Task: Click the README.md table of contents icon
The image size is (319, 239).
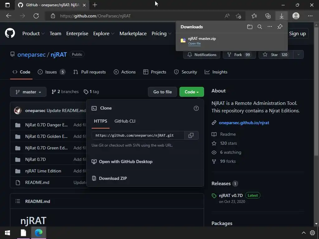Action: (18, 201)
